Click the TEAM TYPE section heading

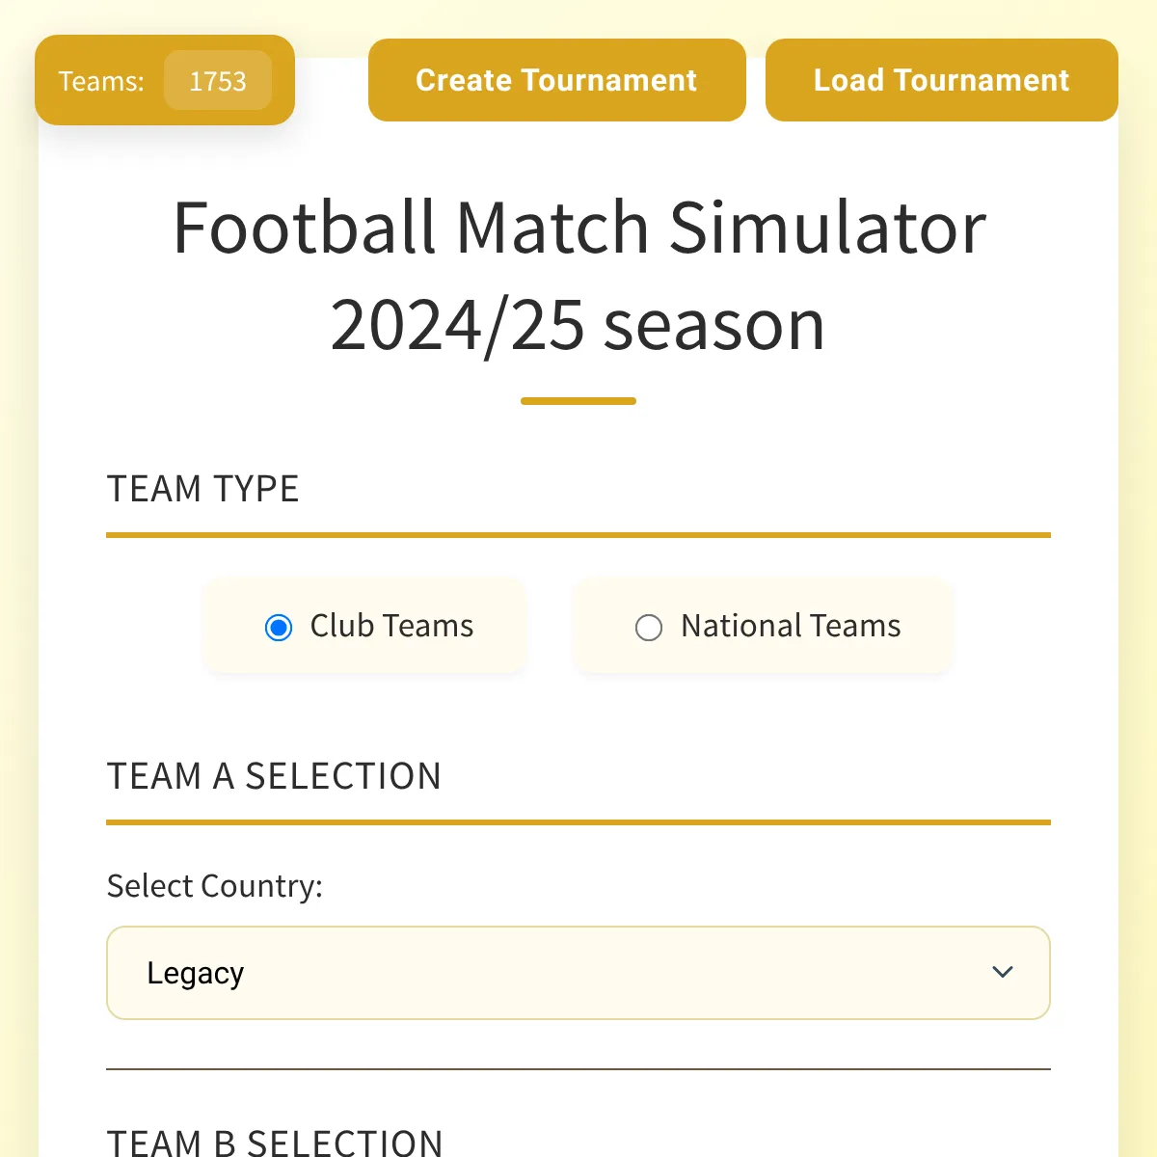202,489
